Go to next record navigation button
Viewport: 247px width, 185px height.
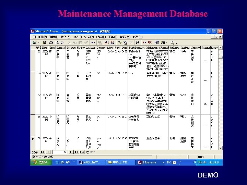tap(71, 152)
